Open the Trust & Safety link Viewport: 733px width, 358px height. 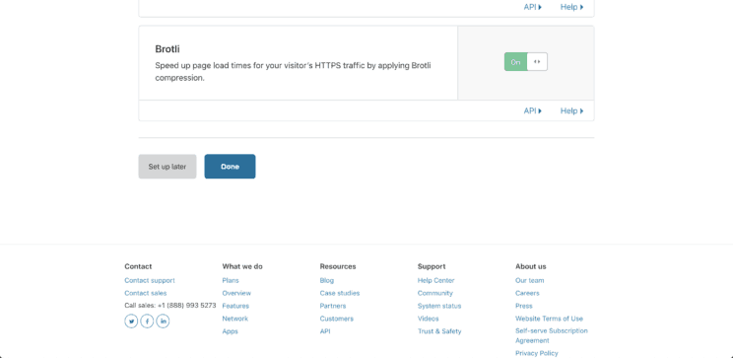(439, 330)
